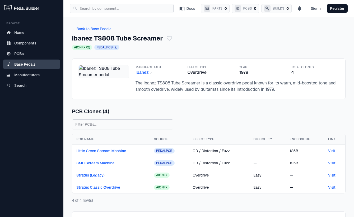The width and height of the screenshot is (354, 217).
Task: Click the Register button
Action: point(337,8)
